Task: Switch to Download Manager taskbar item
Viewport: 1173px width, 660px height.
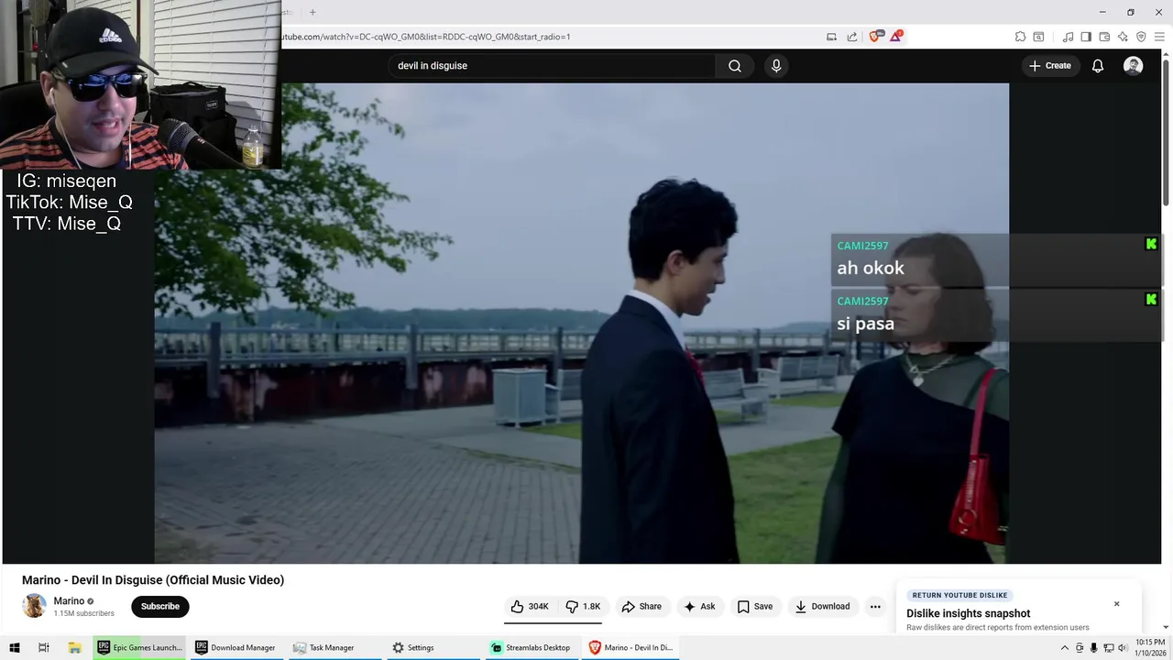Action: (x=236, y=648)
